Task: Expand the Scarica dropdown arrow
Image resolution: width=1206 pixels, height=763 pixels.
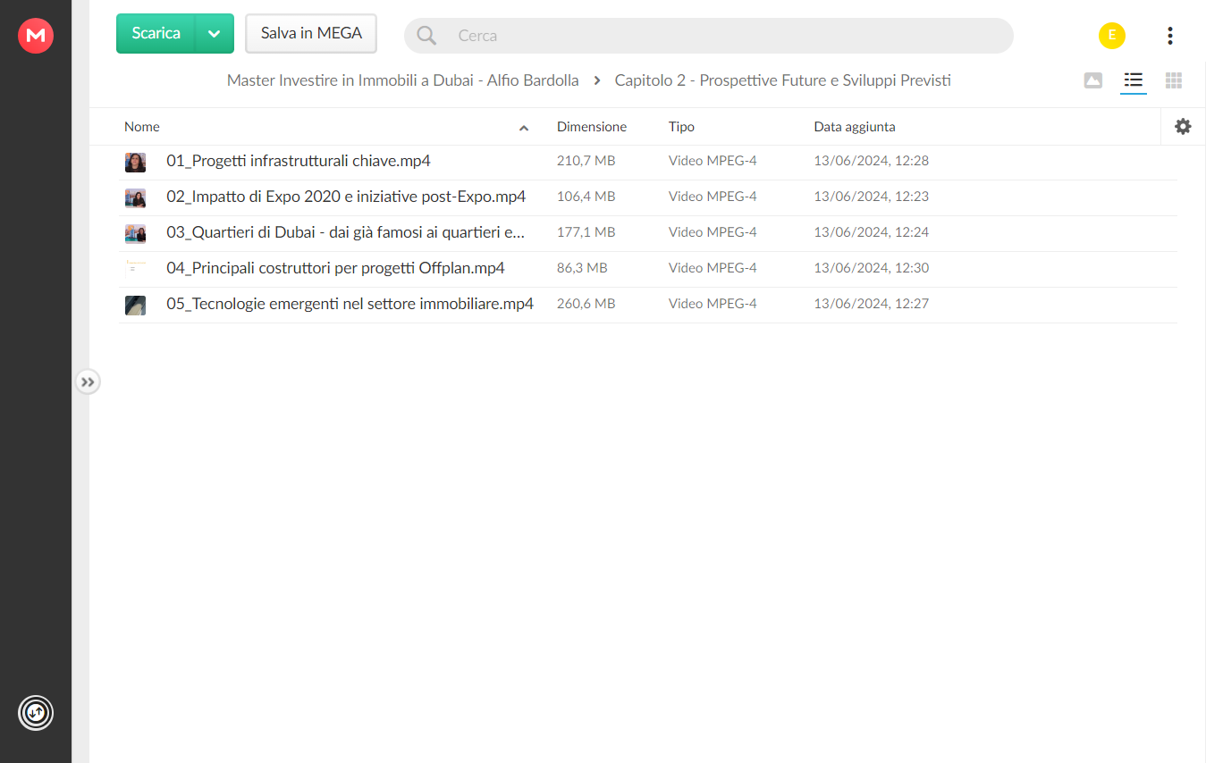Action: coord(215,34)
